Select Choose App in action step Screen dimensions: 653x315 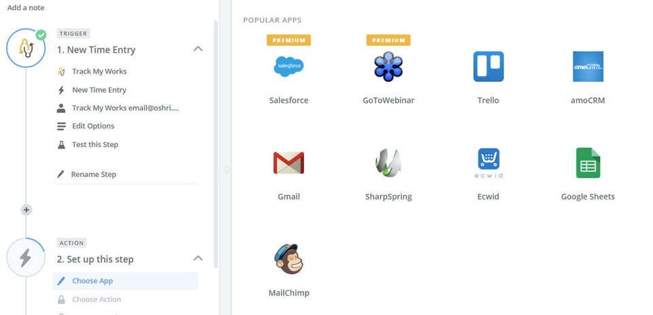[x=93, y=281]
